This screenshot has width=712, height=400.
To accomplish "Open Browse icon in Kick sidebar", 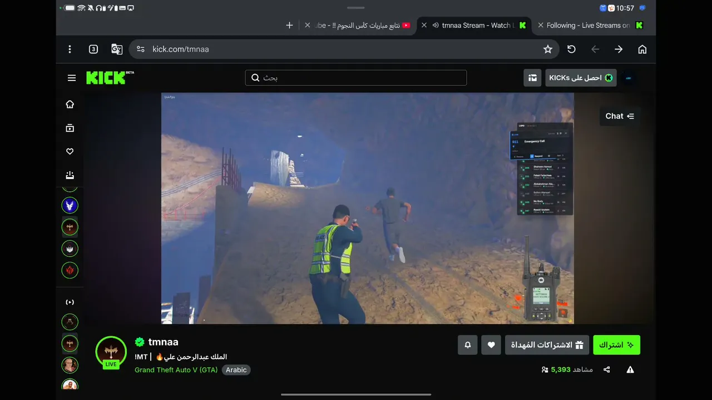I will [70, 128].
